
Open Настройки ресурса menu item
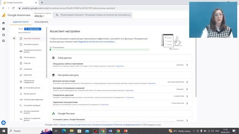(x=31, y=44)
